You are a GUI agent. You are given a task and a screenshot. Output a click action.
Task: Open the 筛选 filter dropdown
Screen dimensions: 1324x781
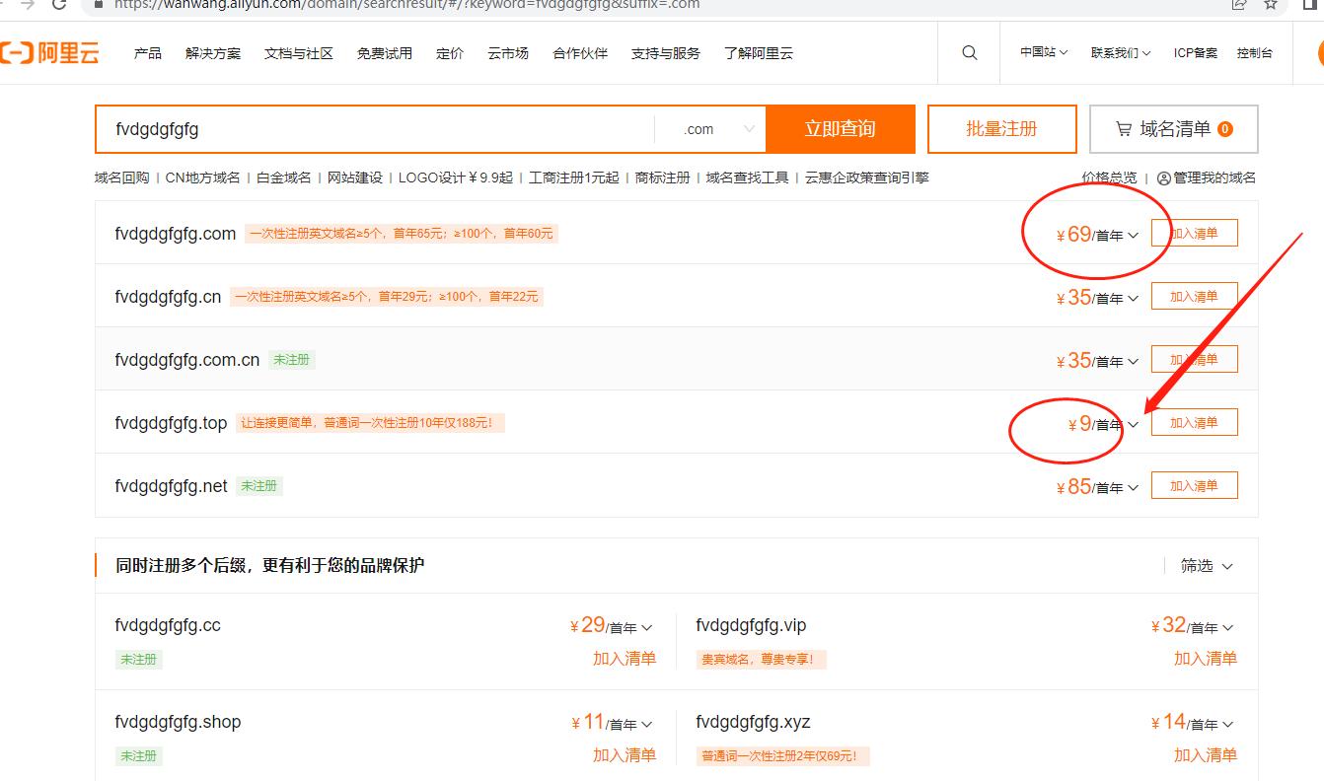[1205, 566]
